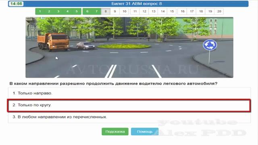
Task: Go to question 9
Action: click(115, 11)
